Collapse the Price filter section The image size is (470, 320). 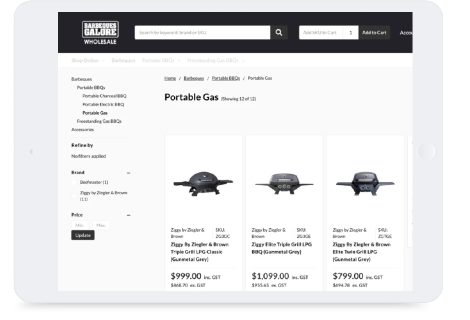click(x=128, y=215)
